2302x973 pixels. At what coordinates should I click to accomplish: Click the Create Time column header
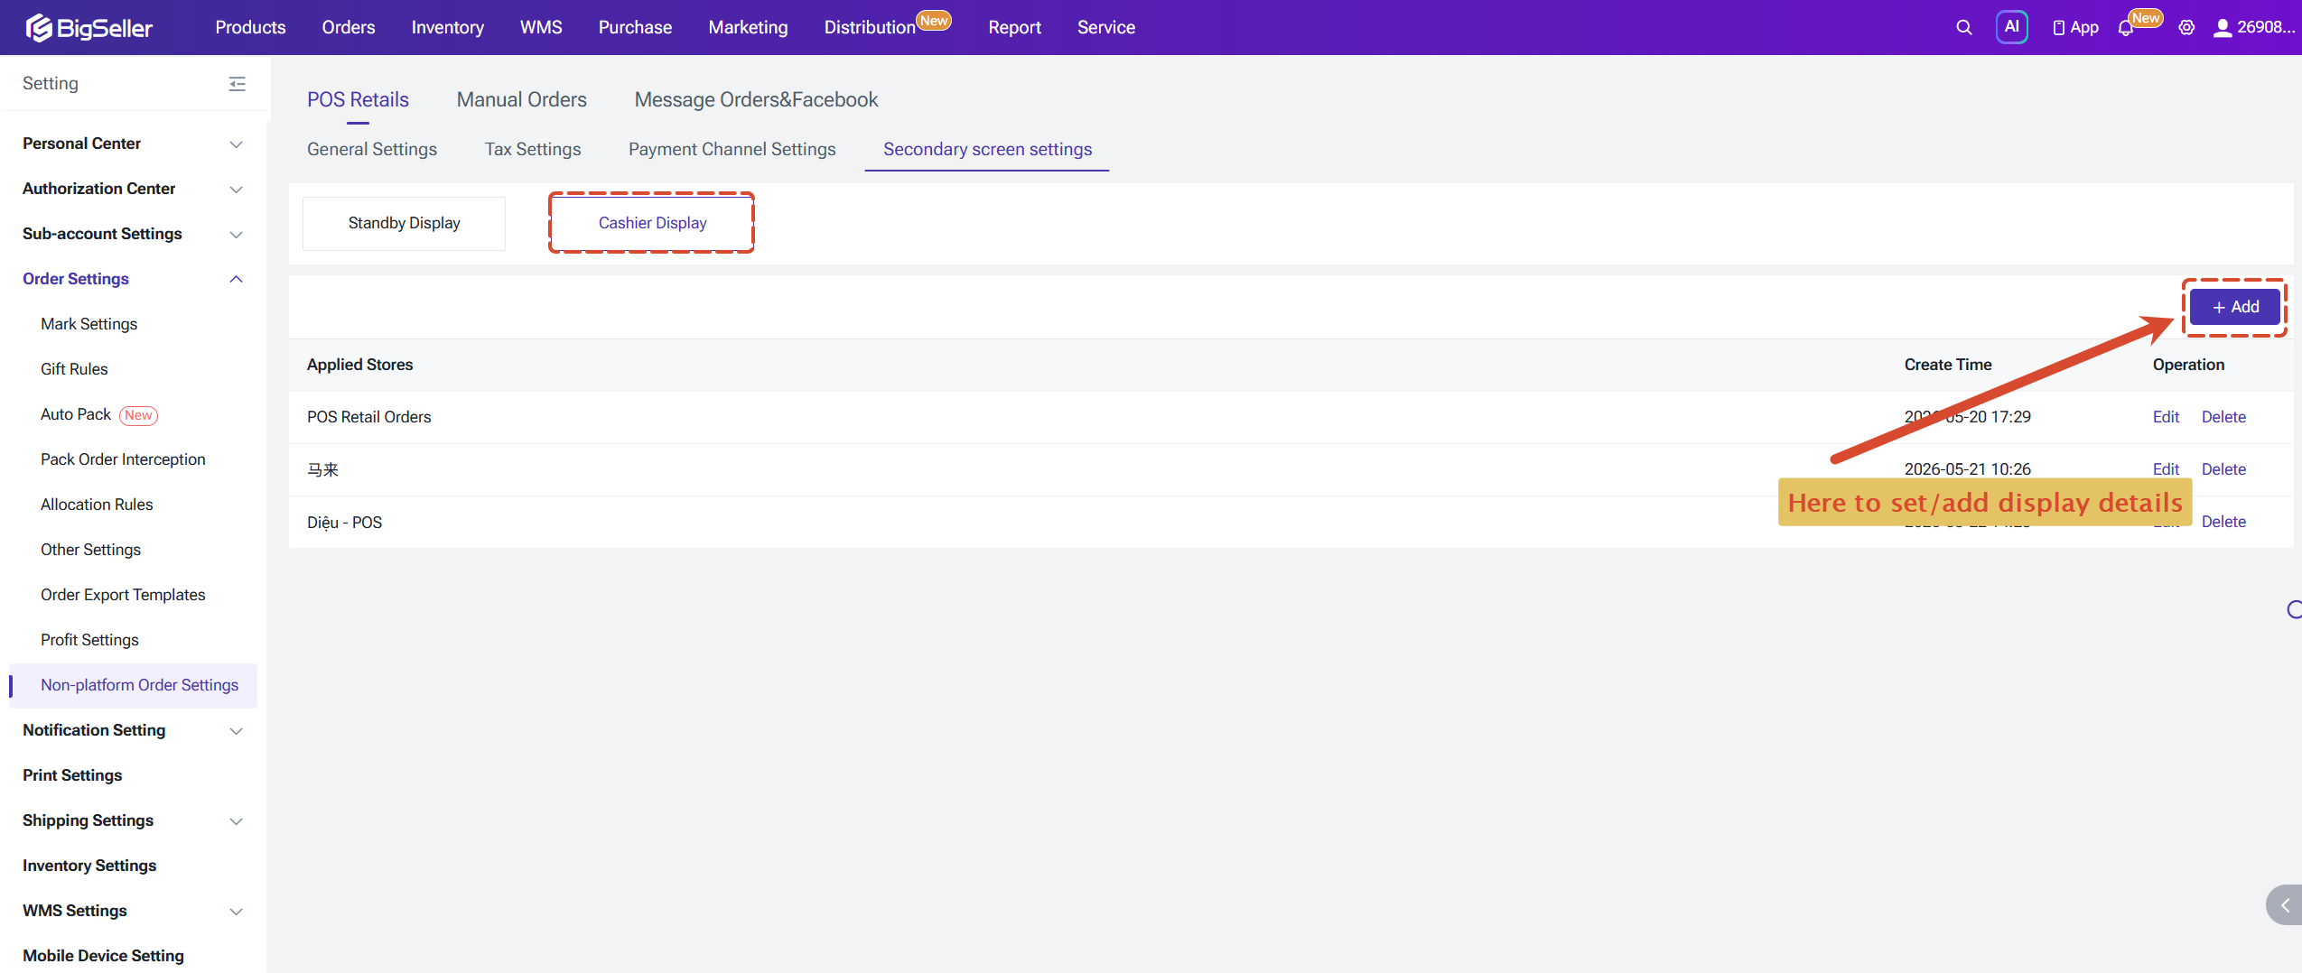pos(1948,365)
